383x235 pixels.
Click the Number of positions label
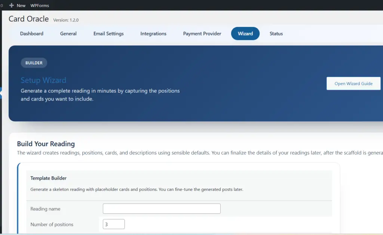[52, 225]
